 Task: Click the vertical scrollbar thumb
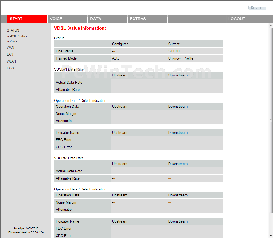pyautogui.click(x=271, y=120)
